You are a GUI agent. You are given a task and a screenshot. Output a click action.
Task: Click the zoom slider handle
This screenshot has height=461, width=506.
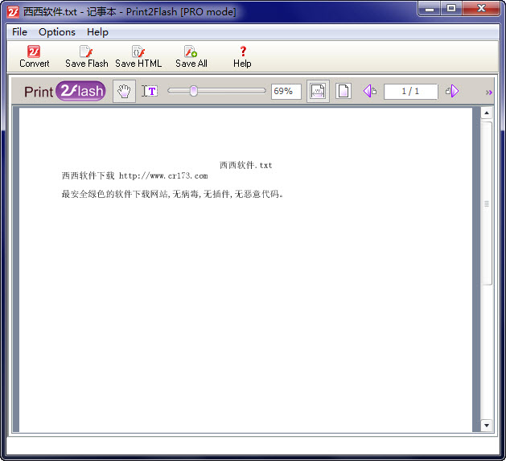194,91
